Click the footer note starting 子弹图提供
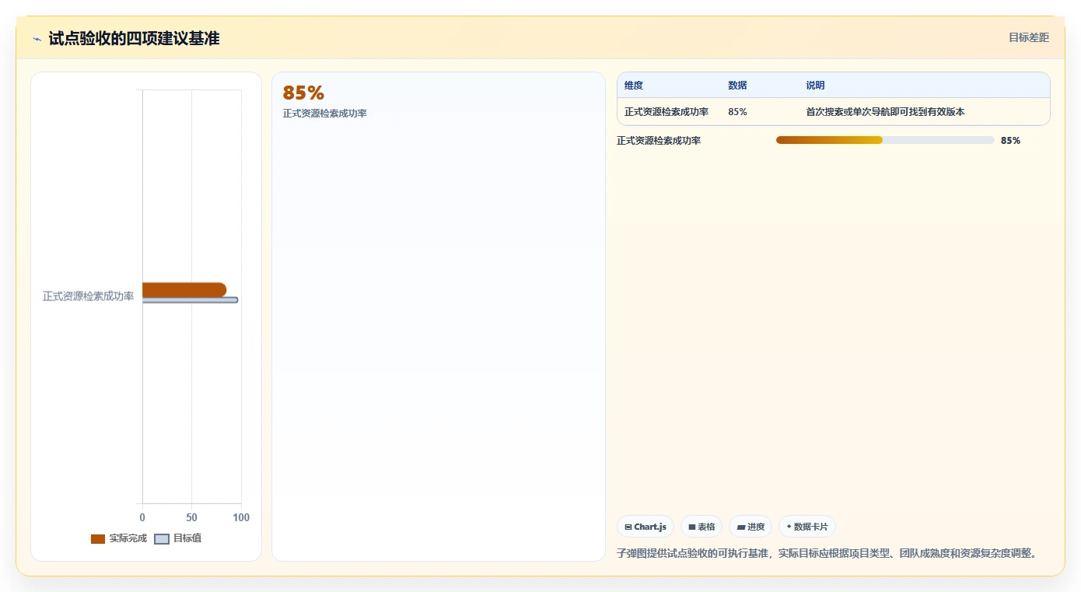1081x592 pixels. coord(827,553)
